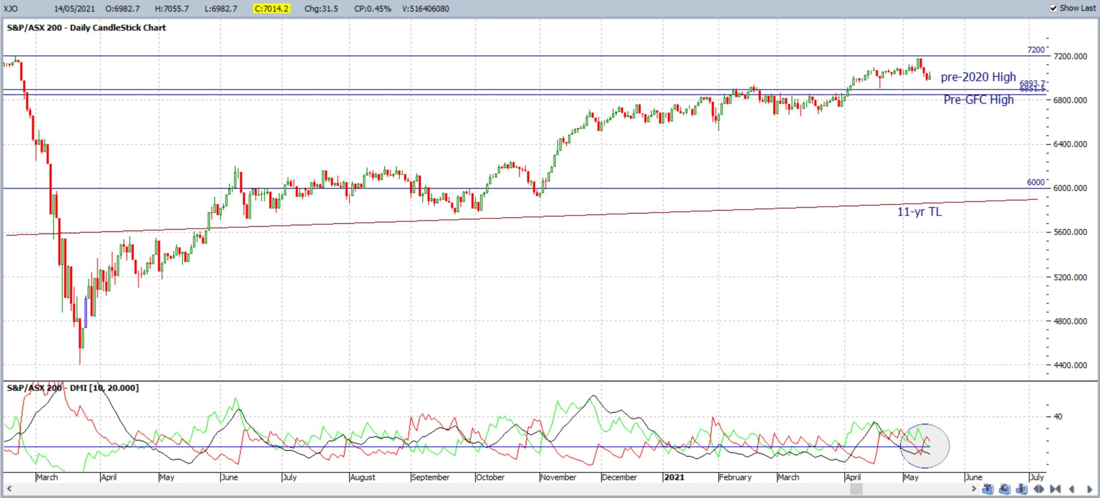The height and width of the screenshot is (498, 1100).
Task: Click the percent change CP:0.45%
Action: (x=373, y=9)
